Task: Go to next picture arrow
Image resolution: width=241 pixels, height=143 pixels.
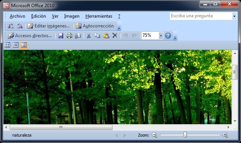Action: coord(125,135)
